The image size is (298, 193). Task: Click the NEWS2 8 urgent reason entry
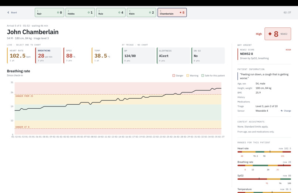tap(264, 54)
